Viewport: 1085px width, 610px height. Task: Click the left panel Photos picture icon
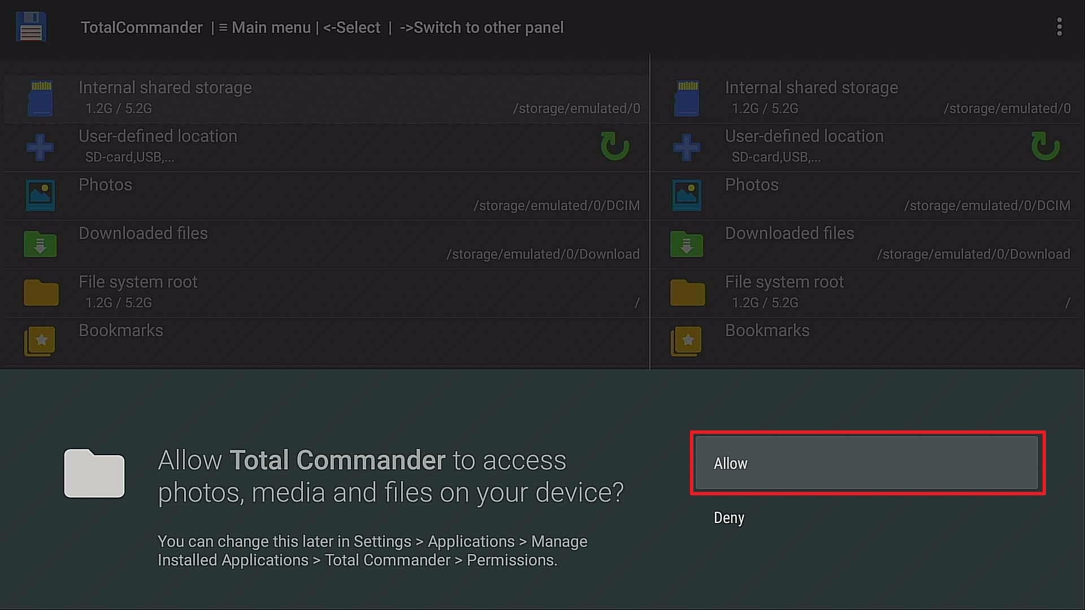tap(40, 195)
